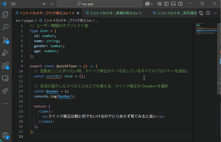Viewport: 221px width, 142px height.
Task: Open the Explorer view
Action: click(x=5, y=14)
